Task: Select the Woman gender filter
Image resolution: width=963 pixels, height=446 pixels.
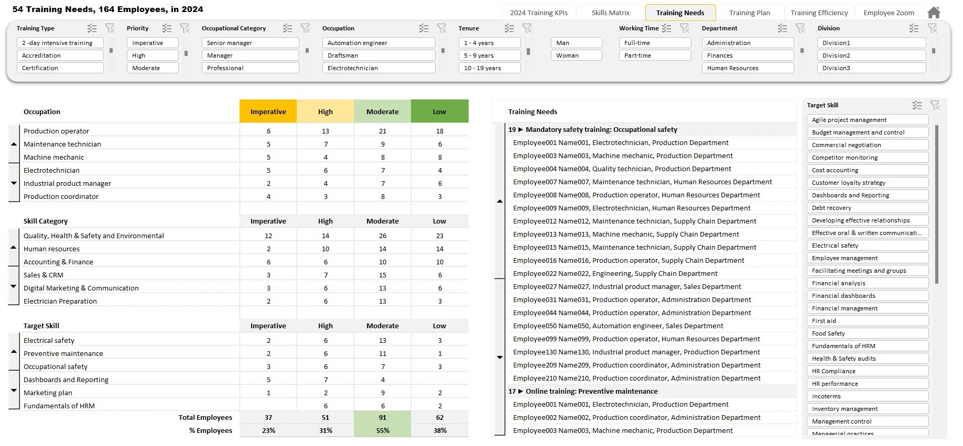Action: 576,55
